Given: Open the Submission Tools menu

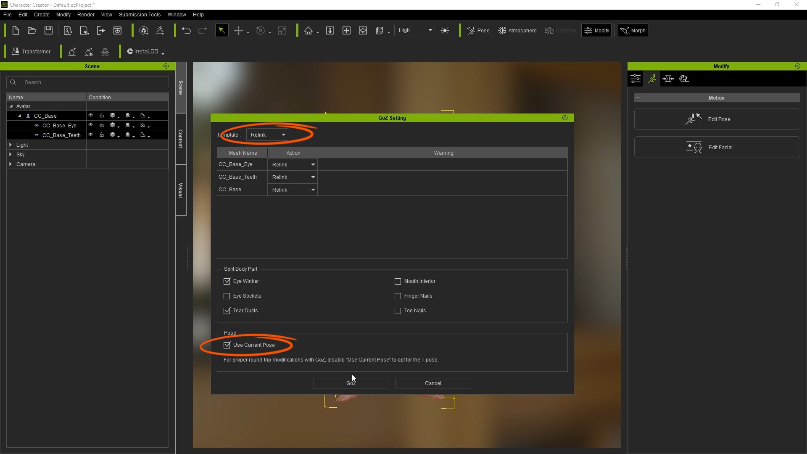Looking at the screenshot, I should point(140,14).
